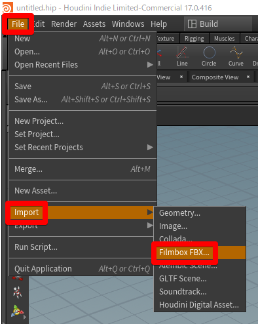Select the Line shelf tool
Image resolution: width=258 pixels, height=324 pixels.
(182, 56)
